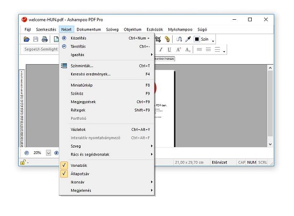The width and height of the screenshot is (294, 216).
Task: Choose Távolítás zoom out menu entry
Action: (107, 47)
